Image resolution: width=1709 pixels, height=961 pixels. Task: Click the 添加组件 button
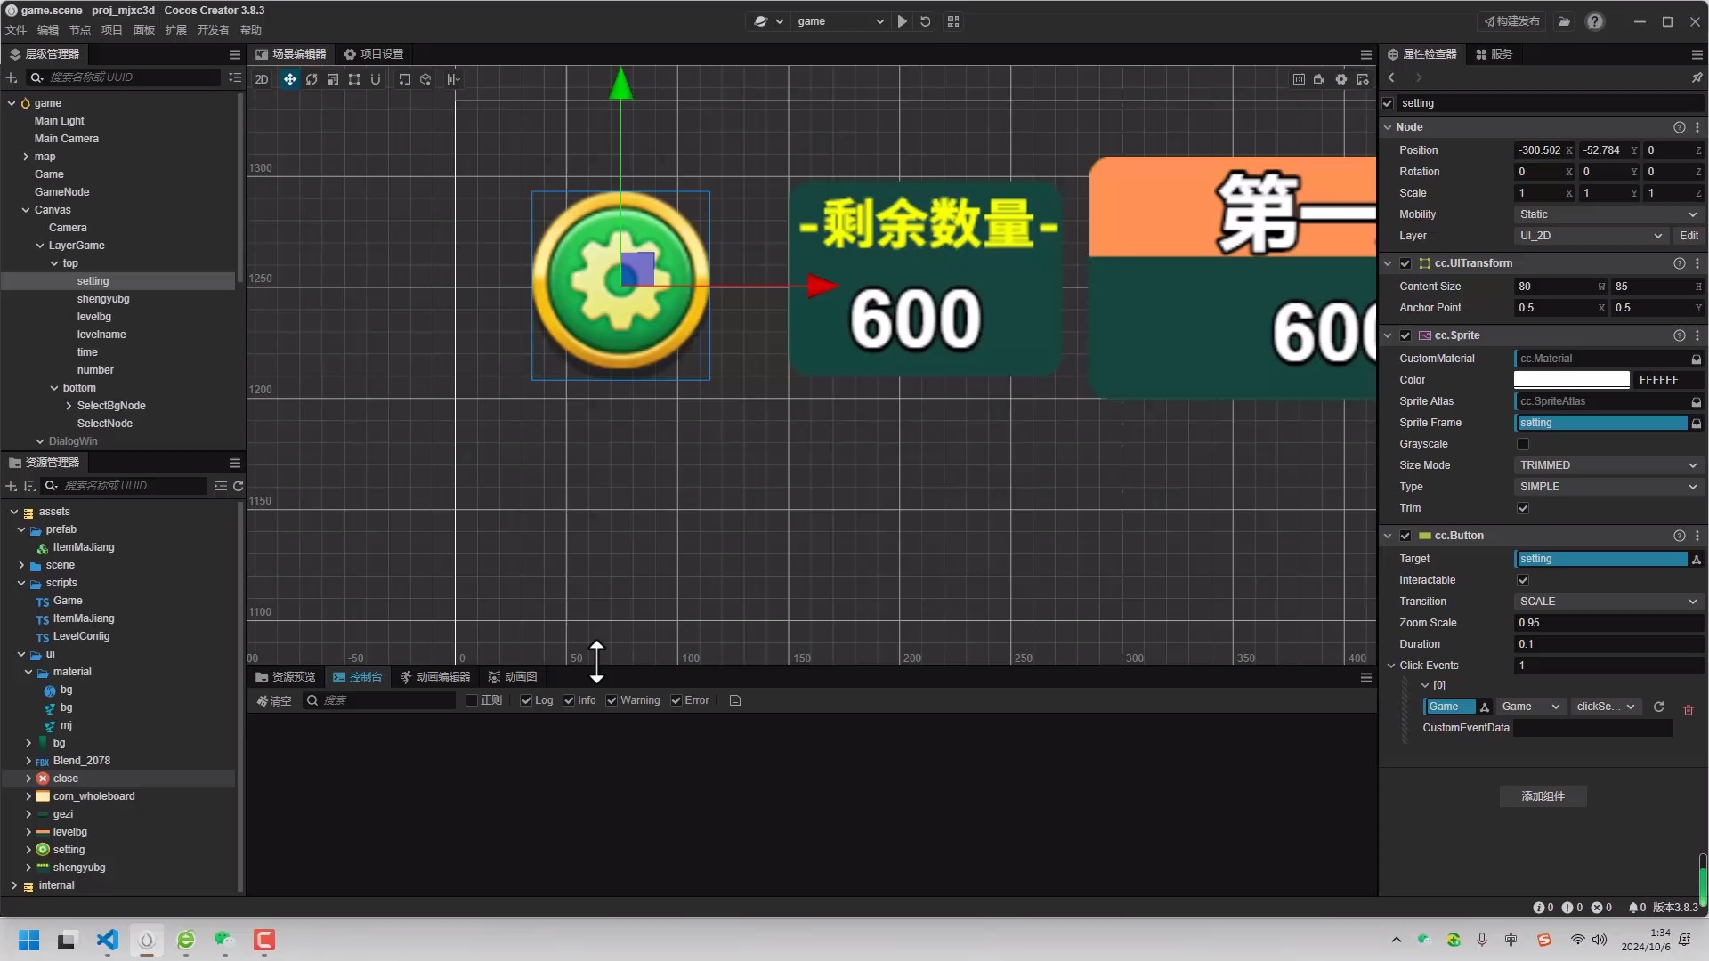coord(1543,796)
